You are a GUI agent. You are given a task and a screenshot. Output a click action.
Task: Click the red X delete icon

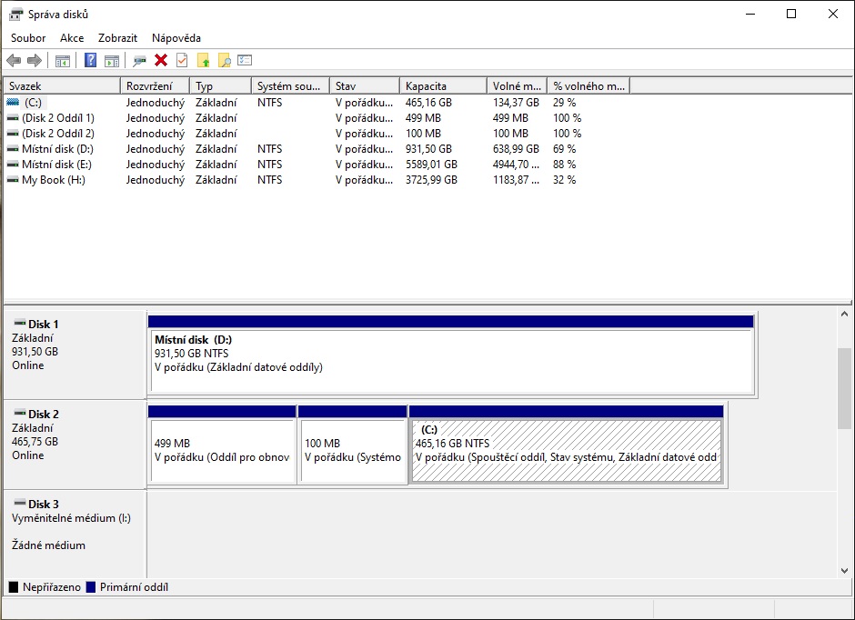[x=161, y=61]
